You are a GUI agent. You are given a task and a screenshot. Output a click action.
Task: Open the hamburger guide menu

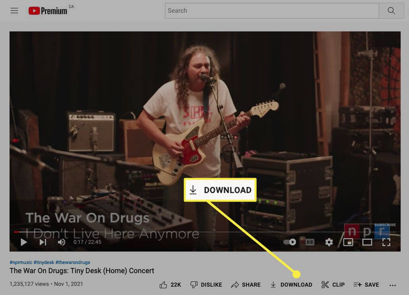[14, 11]
